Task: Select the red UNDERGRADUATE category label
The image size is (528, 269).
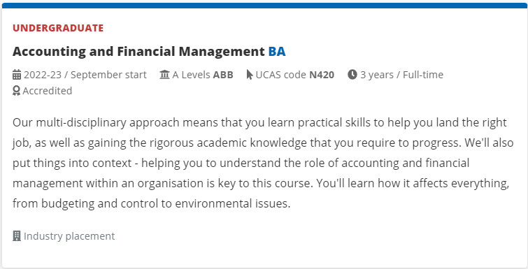Action: (x=58, y=28)
